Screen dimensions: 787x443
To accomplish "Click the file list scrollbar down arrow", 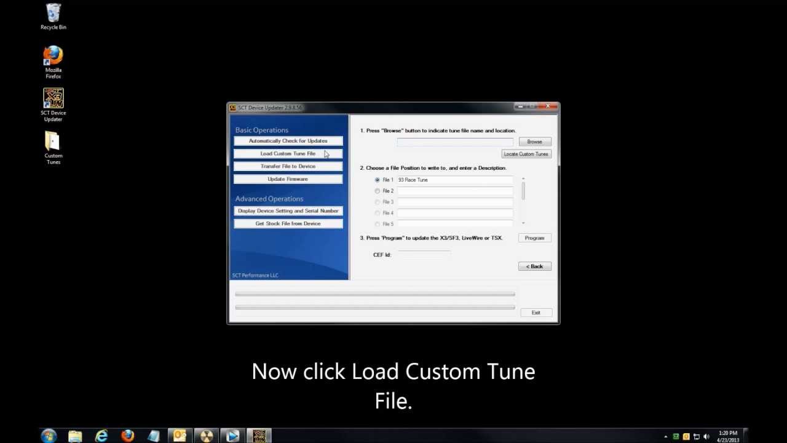I will (523, 223).
